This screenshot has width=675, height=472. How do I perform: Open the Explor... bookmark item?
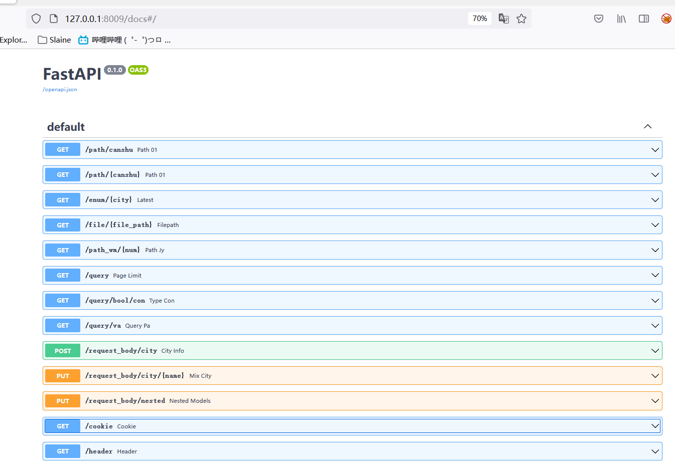click(x=14, y=40)
